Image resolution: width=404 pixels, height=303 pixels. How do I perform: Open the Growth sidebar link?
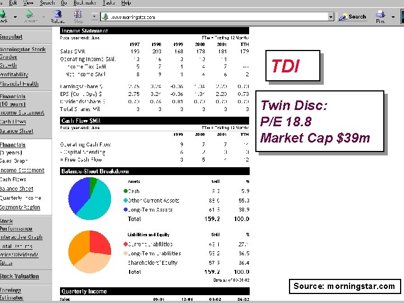point(8,66)
